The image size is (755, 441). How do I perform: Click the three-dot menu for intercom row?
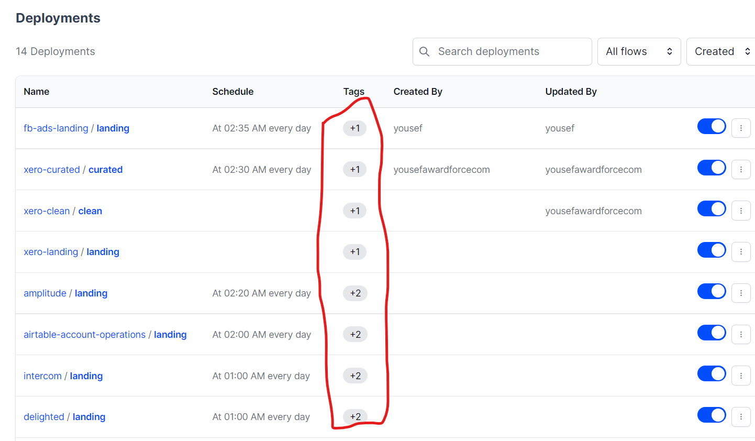coord(741,376)
